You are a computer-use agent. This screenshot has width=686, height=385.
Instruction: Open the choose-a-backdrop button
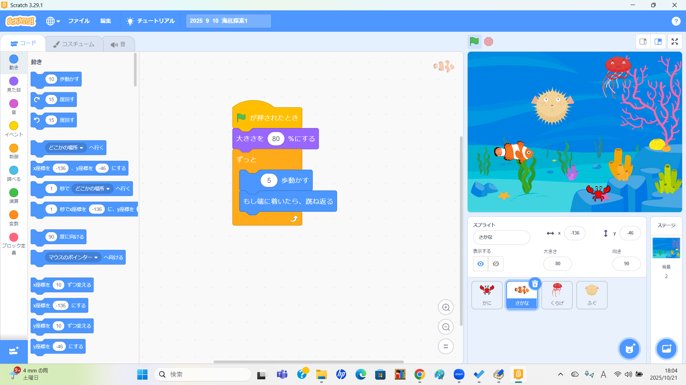[666, 349]
